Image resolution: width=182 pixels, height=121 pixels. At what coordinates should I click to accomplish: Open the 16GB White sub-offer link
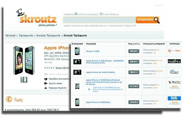108,89
